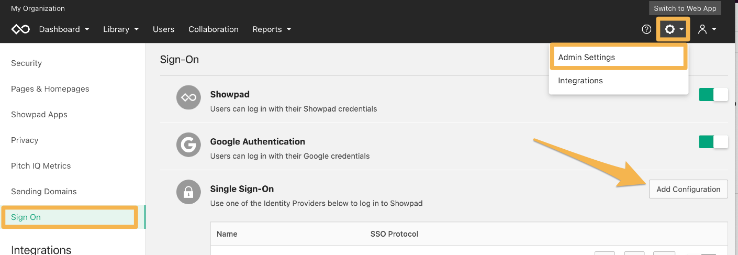Screen dimensions: 738x255
Task: Open the user profile icon
Action: coord(703,29)
